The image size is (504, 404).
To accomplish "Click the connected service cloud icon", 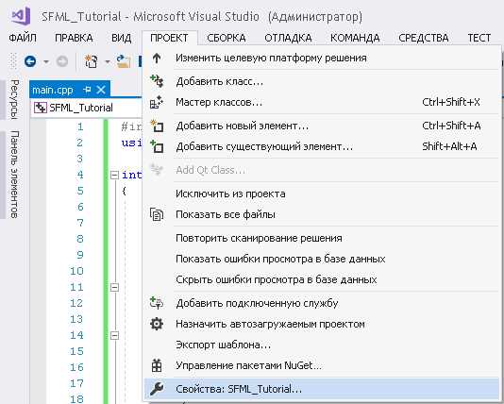I will [157, 303].
